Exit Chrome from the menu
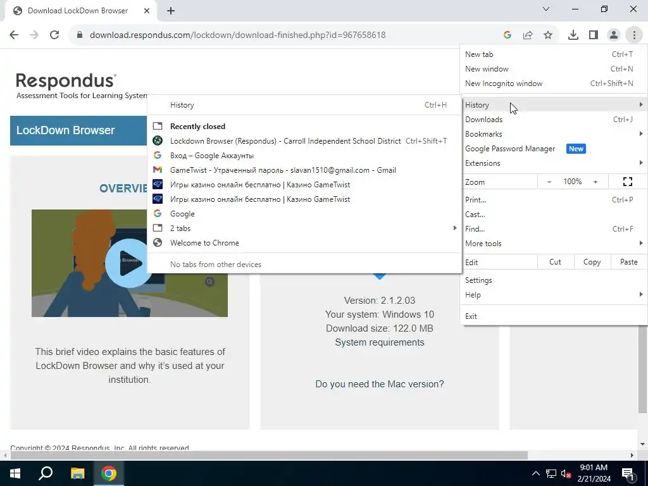Screen dimensions: 648x486 (x=554, y=316)
